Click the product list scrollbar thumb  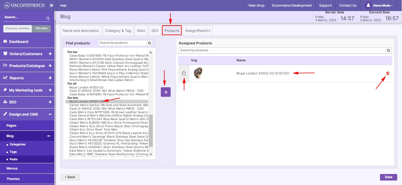click(x=151, y=130)
